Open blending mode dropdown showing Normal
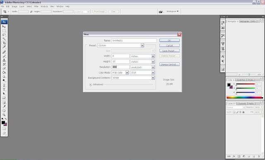The width and height of the screenshot is (265, 160). pyautogui.click(x=236, y=107)
